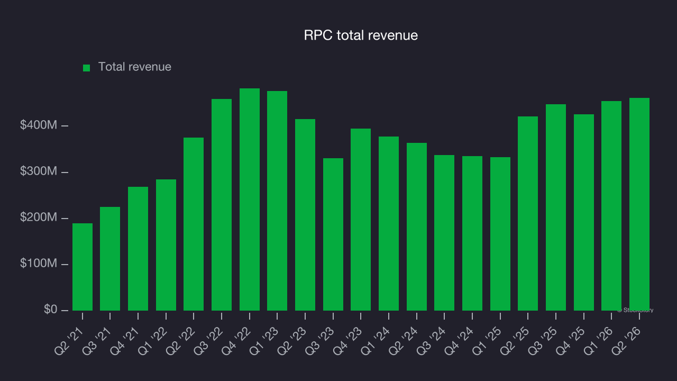677x381 pixels.
Task: Click the $100M y-axis label
Action: [x=39, y=264]
